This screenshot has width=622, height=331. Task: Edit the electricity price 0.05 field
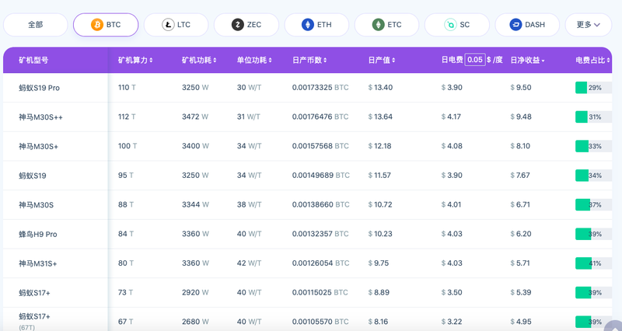[x=475, y=60]
